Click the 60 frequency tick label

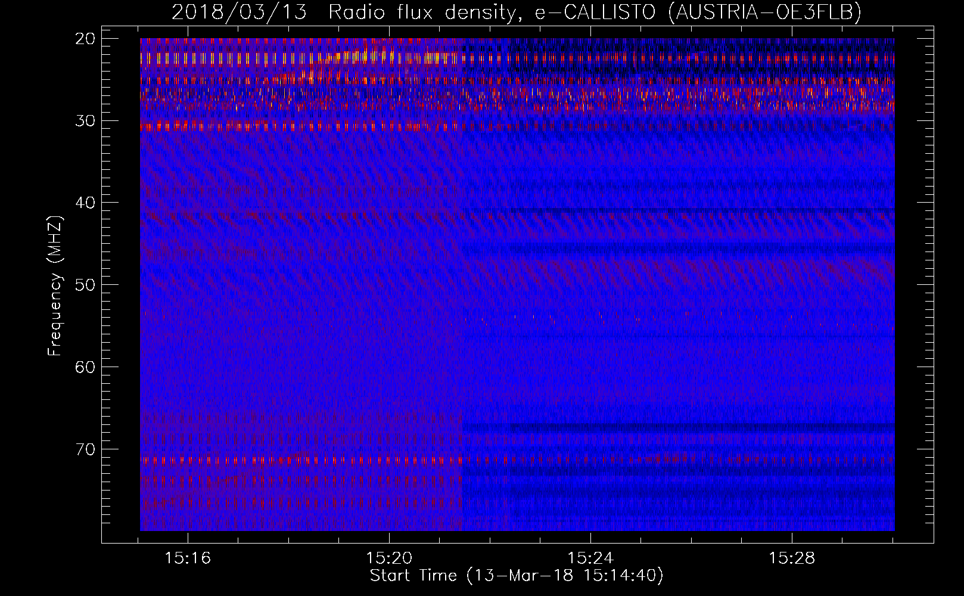85,367
